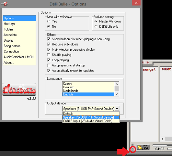The height and width of the screenshot is (156, 172).
Task: Select CABLE Input VB-Audio Virtual Cable option
Action: [x=91, y=121]
